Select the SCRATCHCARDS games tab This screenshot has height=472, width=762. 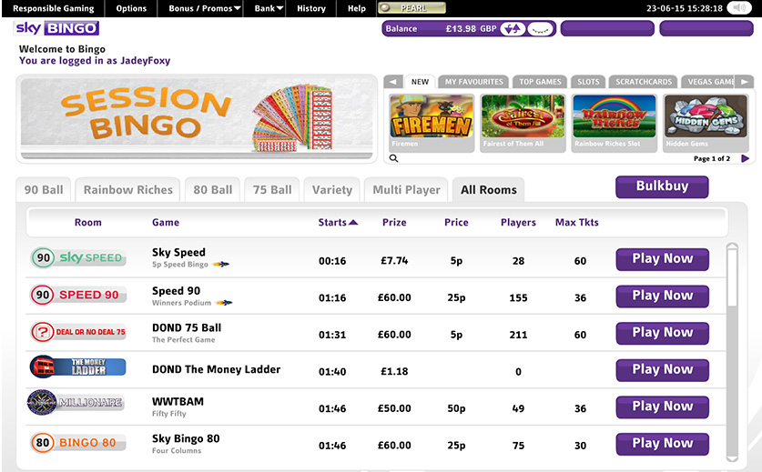click(x=644, y=82)
